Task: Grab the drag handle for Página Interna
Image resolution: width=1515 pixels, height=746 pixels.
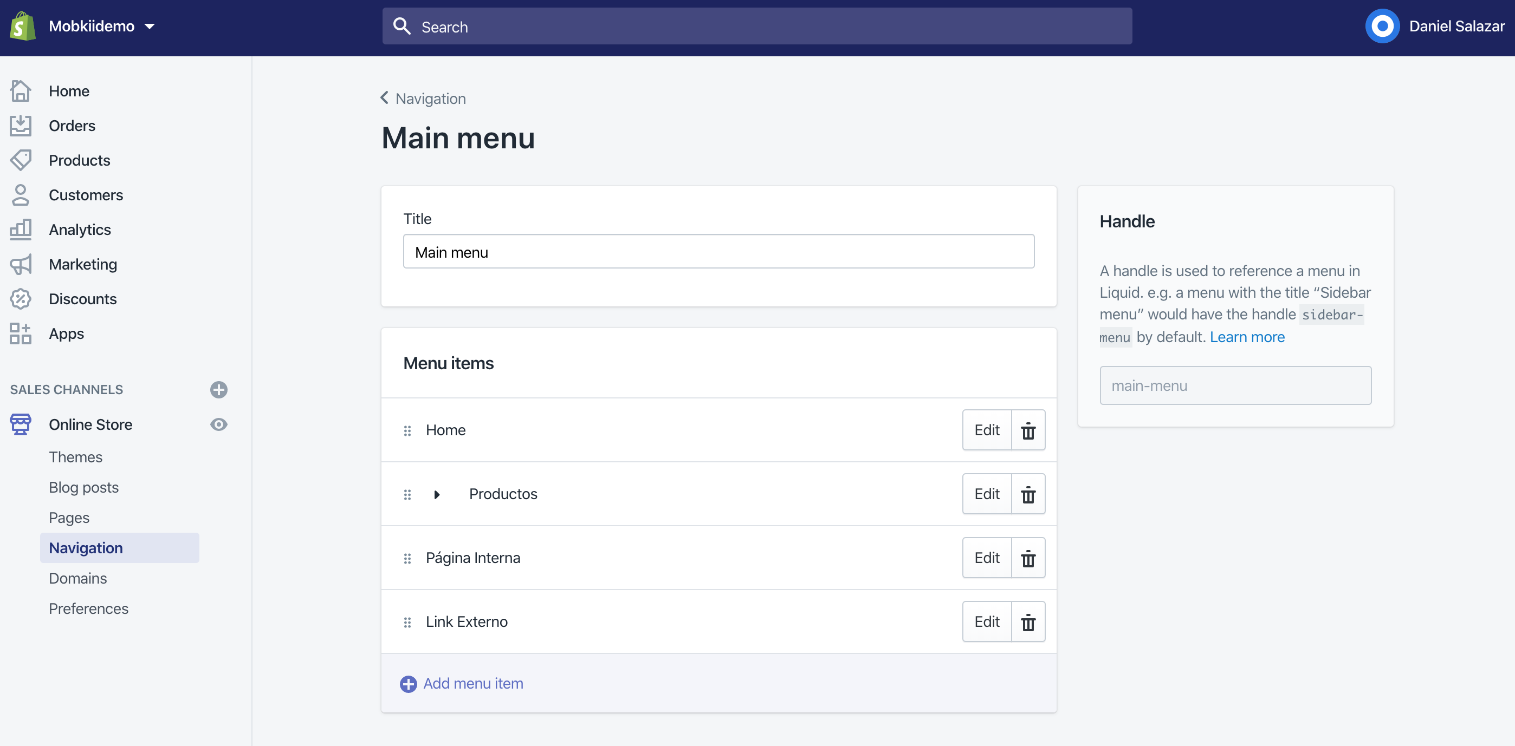Action: point(407,559)
